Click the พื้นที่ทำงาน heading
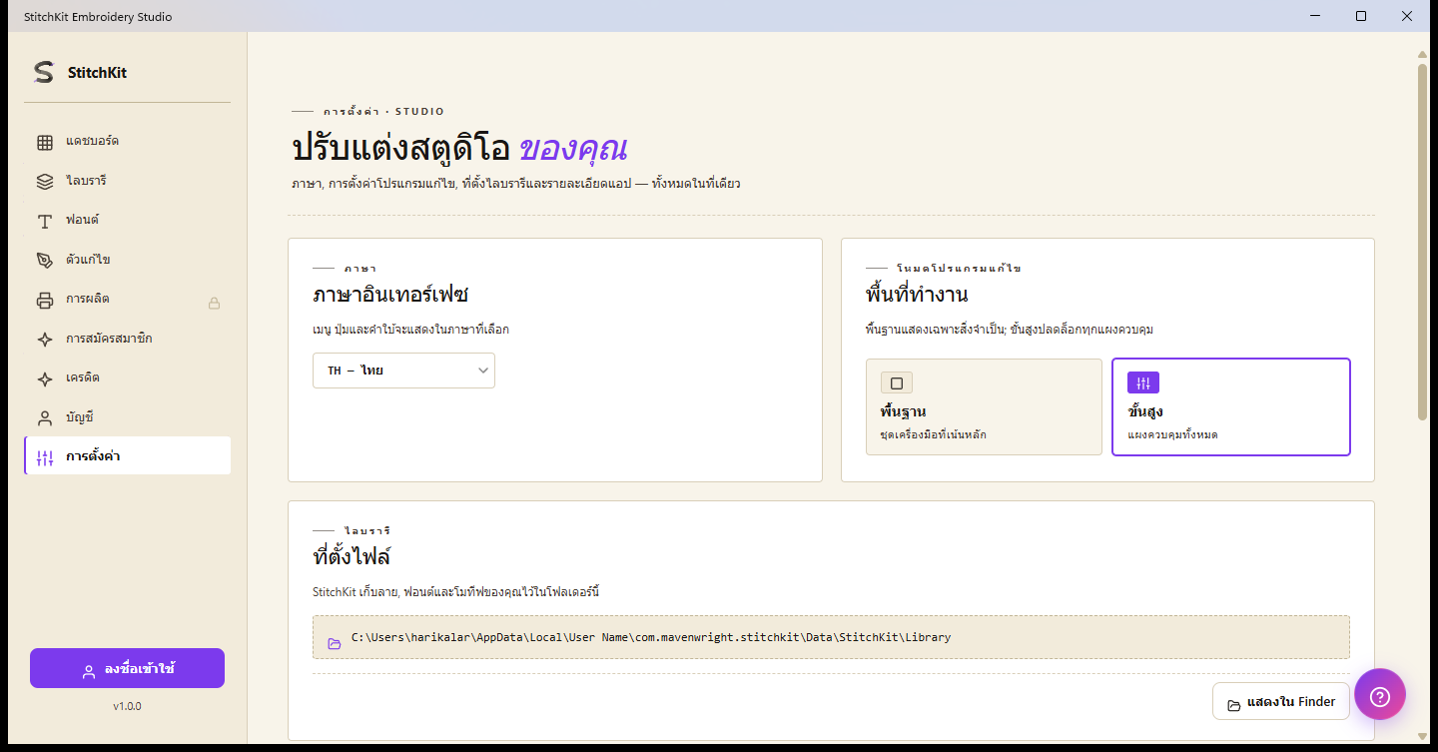1438x752 pixels. click(x=917, y=295)
